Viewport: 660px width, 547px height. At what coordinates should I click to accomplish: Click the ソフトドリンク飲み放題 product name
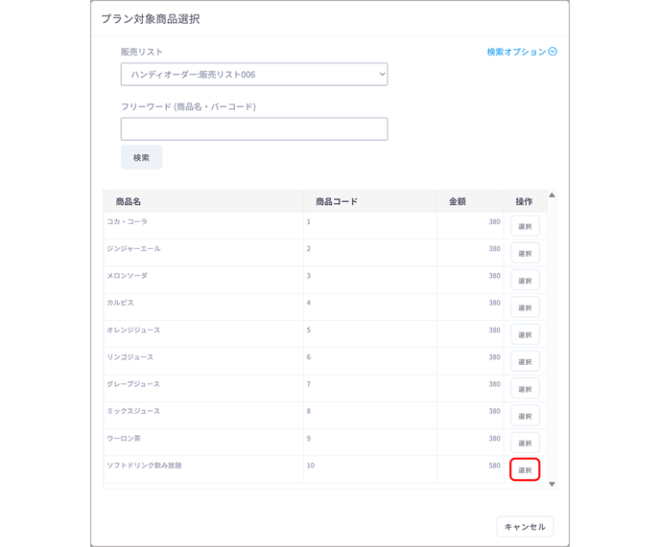click(144, 466)
